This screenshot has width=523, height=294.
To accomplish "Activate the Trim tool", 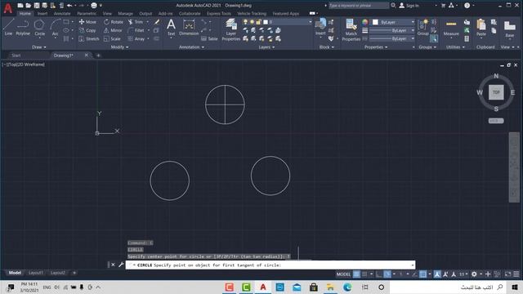I will point(136,22).
